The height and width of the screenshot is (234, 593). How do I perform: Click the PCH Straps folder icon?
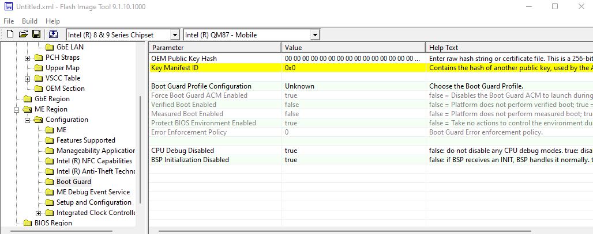39,57
